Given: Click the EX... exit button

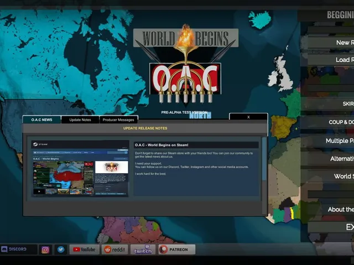Looking at the screenshot, I should tap(331, 227).
